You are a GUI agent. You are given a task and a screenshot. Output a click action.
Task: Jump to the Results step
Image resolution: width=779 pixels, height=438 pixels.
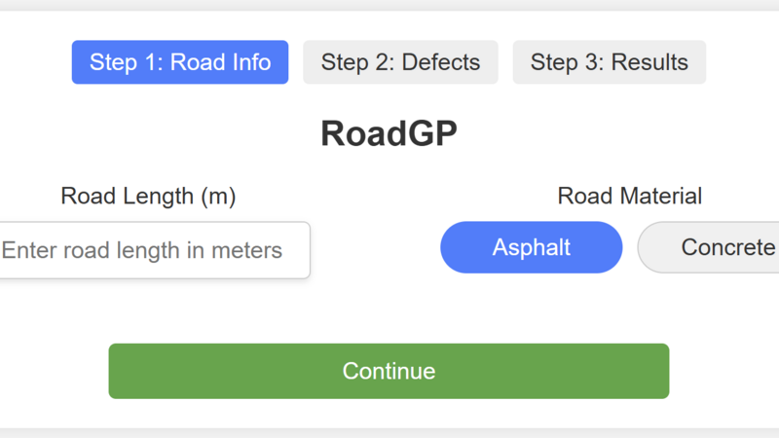[609, 62]
